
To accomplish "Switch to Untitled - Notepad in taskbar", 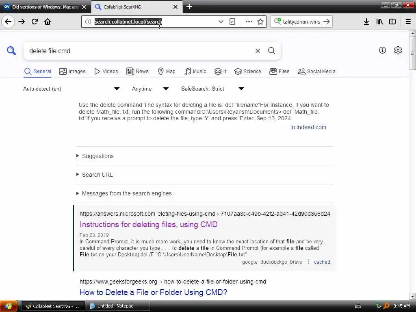I will (118, 306).
